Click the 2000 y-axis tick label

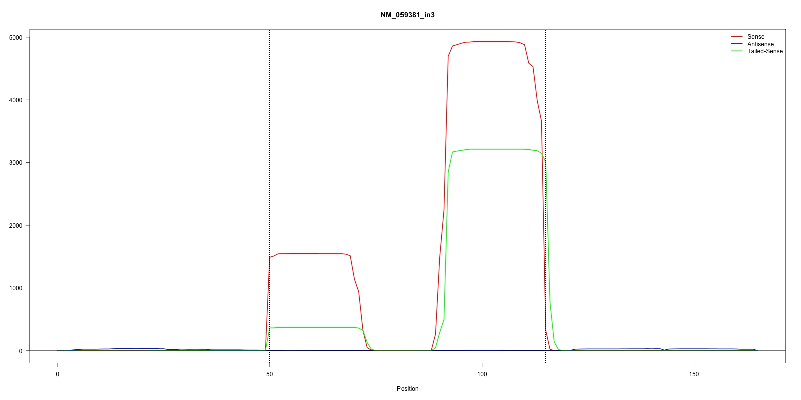pyautogui.click(x=16, y=226)
